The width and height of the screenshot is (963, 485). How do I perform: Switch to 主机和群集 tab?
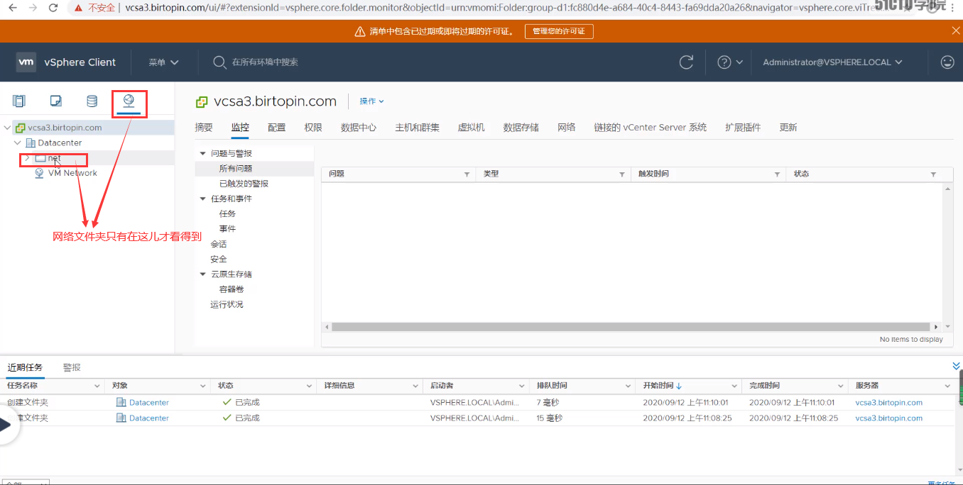418,128
